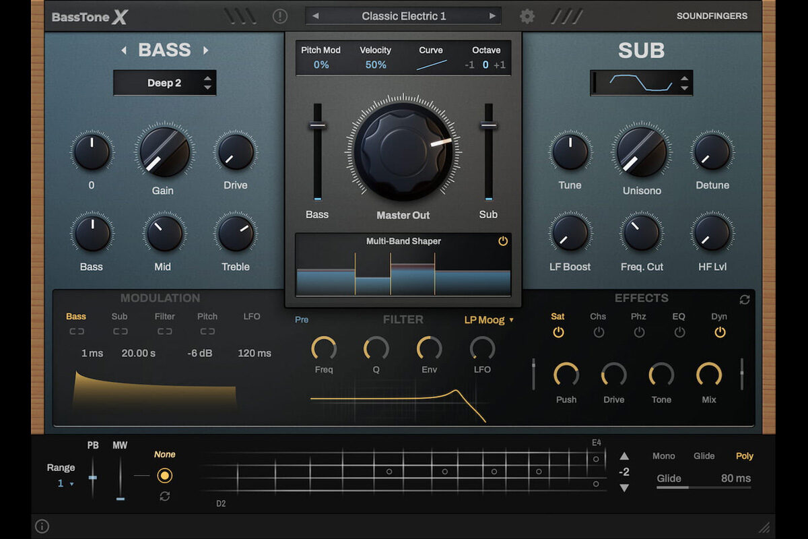Click the Detune knob
The height and width of the screenshot is (539, 808).
click(x=712, y=152)
